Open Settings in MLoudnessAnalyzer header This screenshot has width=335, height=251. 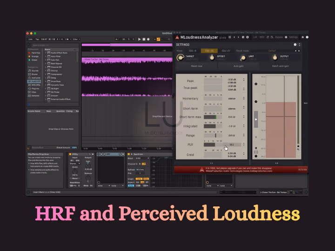click(x=293, y=37)
